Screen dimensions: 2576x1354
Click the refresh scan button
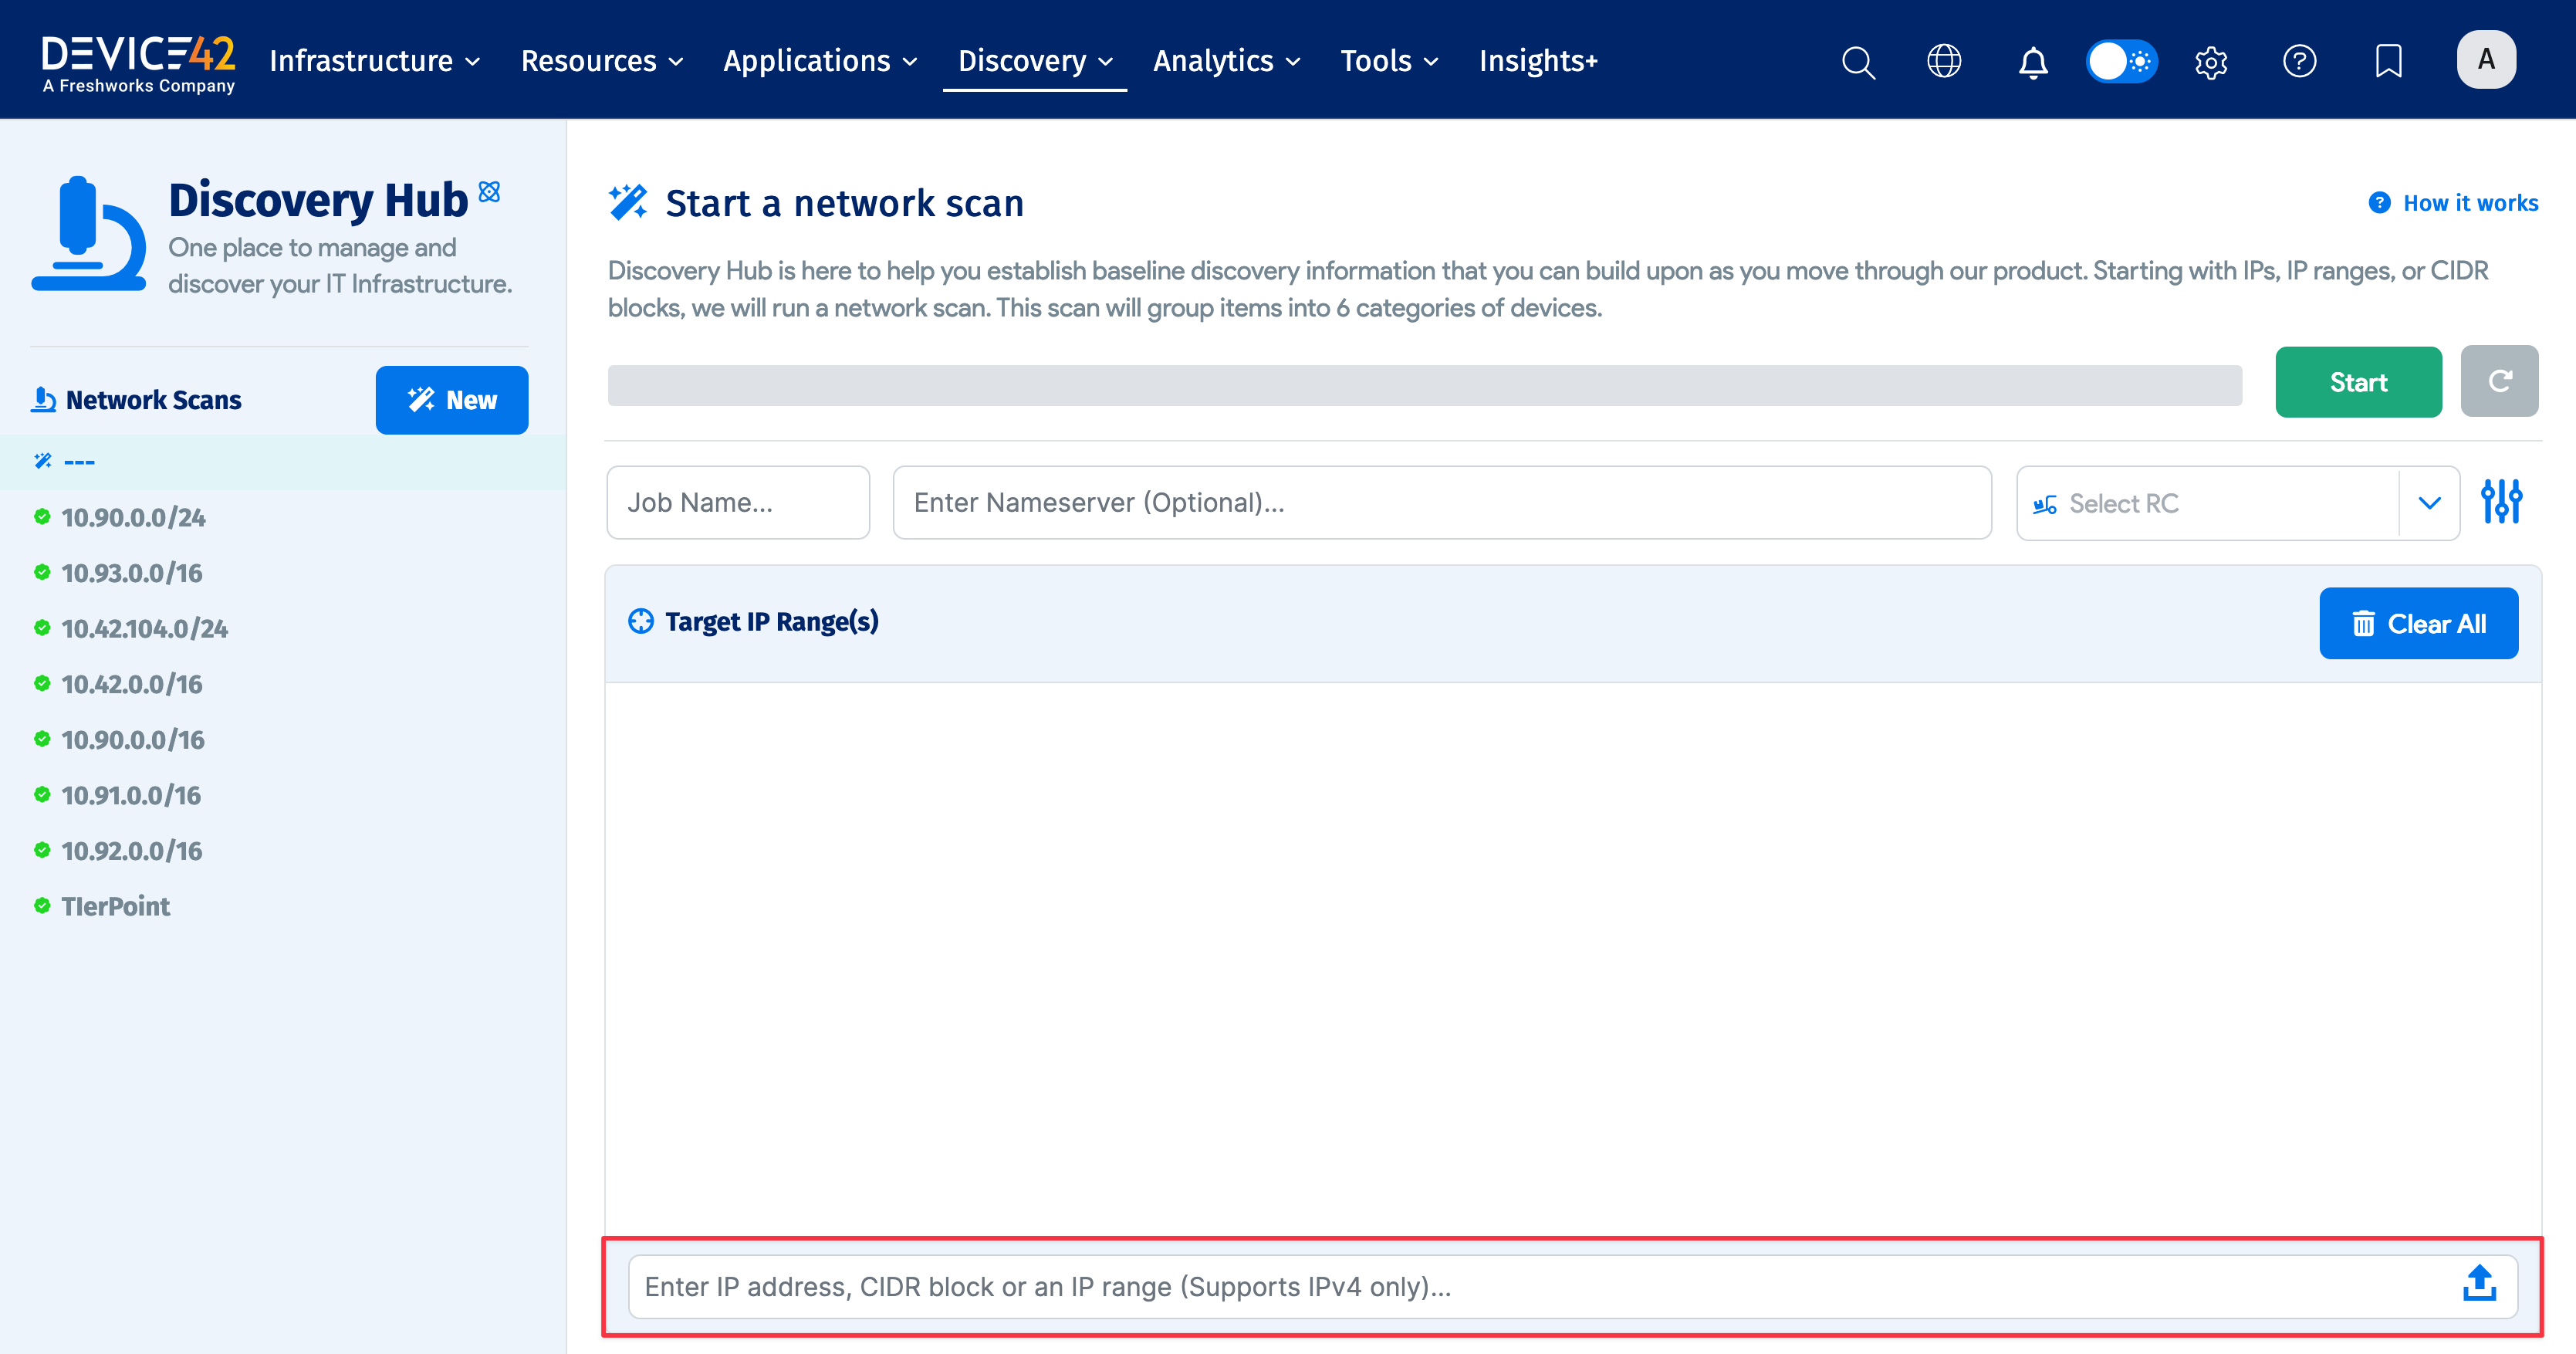pyautogui.click(x=2498, y=381)
